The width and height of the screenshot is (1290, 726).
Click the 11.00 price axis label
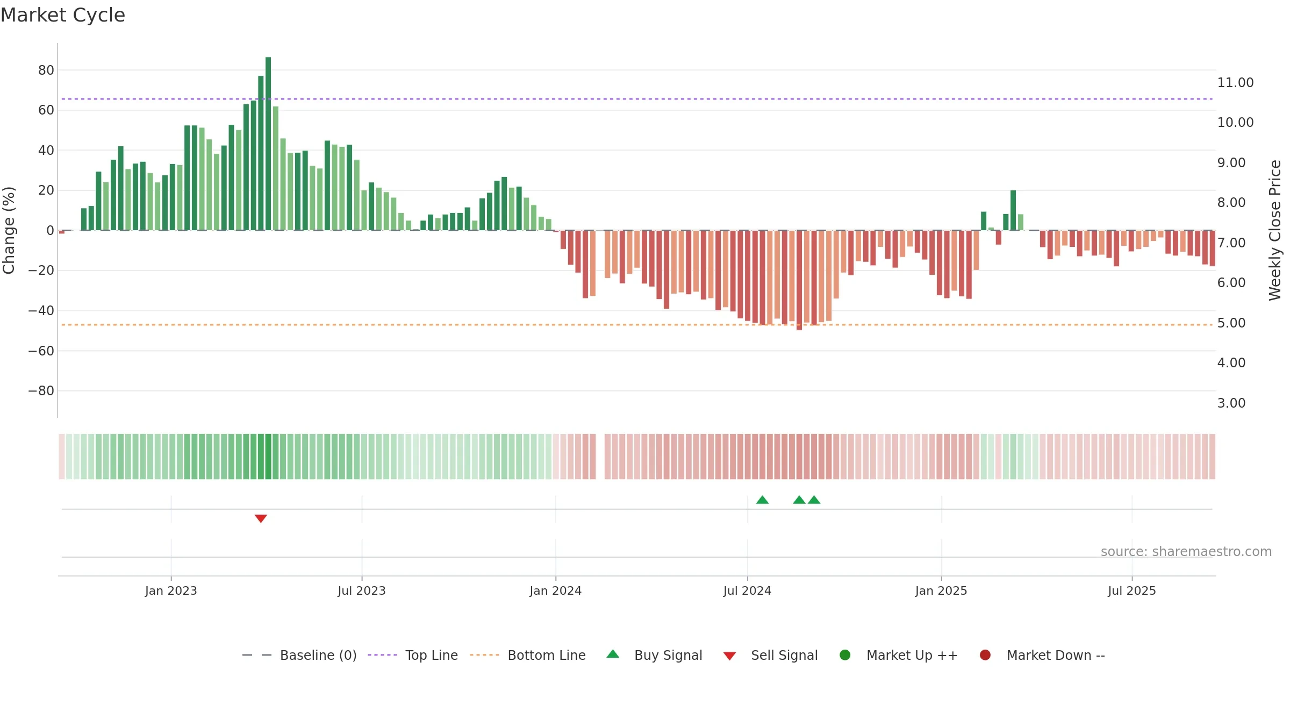pyautogui.click(x=1235, y=83)
